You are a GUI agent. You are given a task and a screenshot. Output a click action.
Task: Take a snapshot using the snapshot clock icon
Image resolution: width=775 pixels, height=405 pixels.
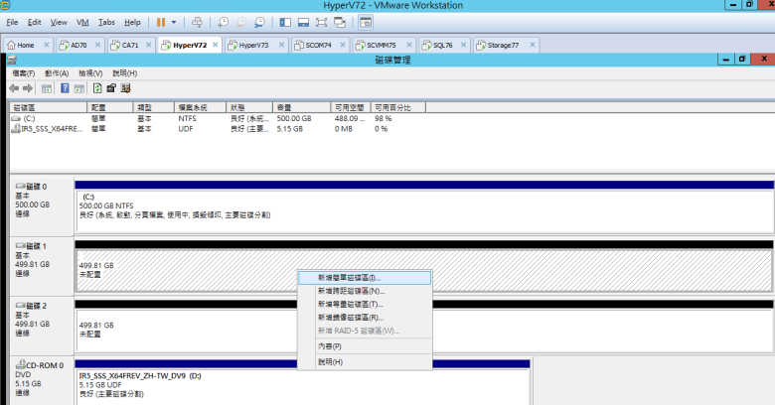pos(223,21)
